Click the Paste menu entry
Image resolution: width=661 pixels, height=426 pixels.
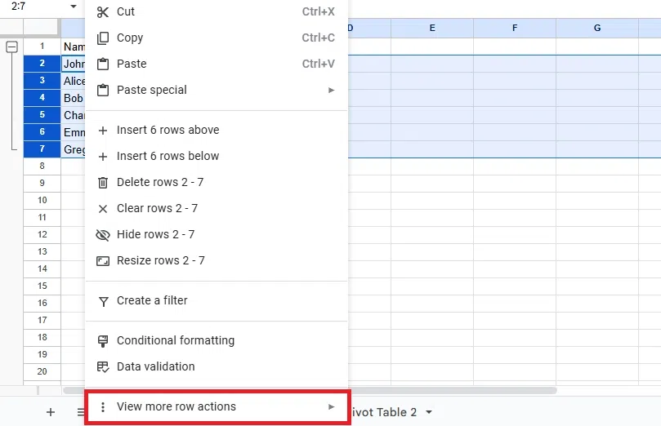coord(132,64)
